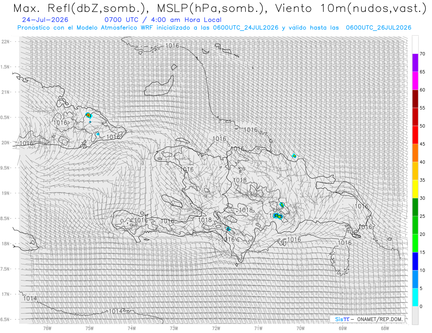Screen dimensions: 432x333
Task: Click the light blue 5-10 dBZ segment
Action: (415, 279)
